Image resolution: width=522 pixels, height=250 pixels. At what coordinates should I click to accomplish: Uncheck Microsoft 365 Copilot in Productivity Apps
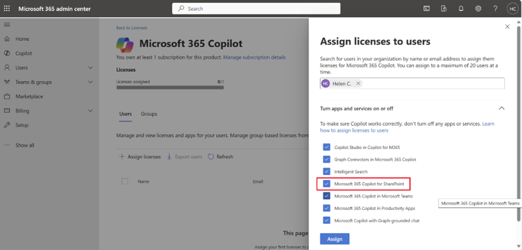(x=327, y=208)
